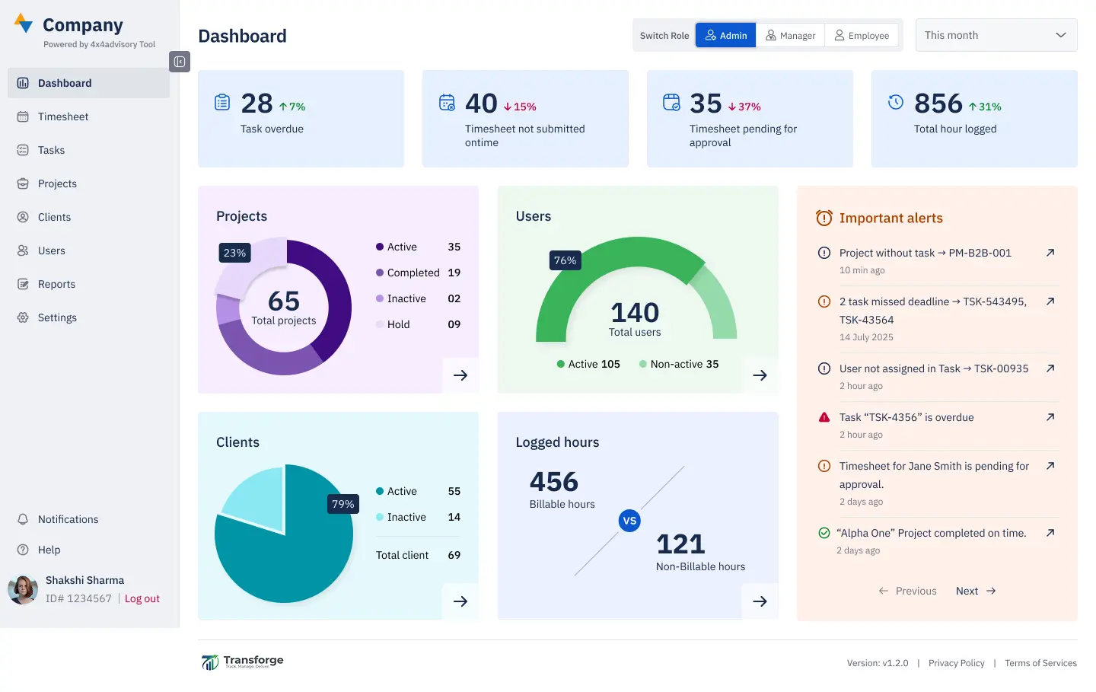The height and width of the screenshot is (692, 1096).
Task: Click the 76% active users gauge segment
Action: (565, 260)
